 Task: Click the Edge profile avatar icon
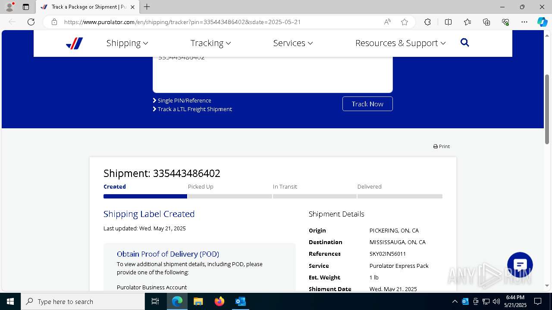(x=9, y=7)
